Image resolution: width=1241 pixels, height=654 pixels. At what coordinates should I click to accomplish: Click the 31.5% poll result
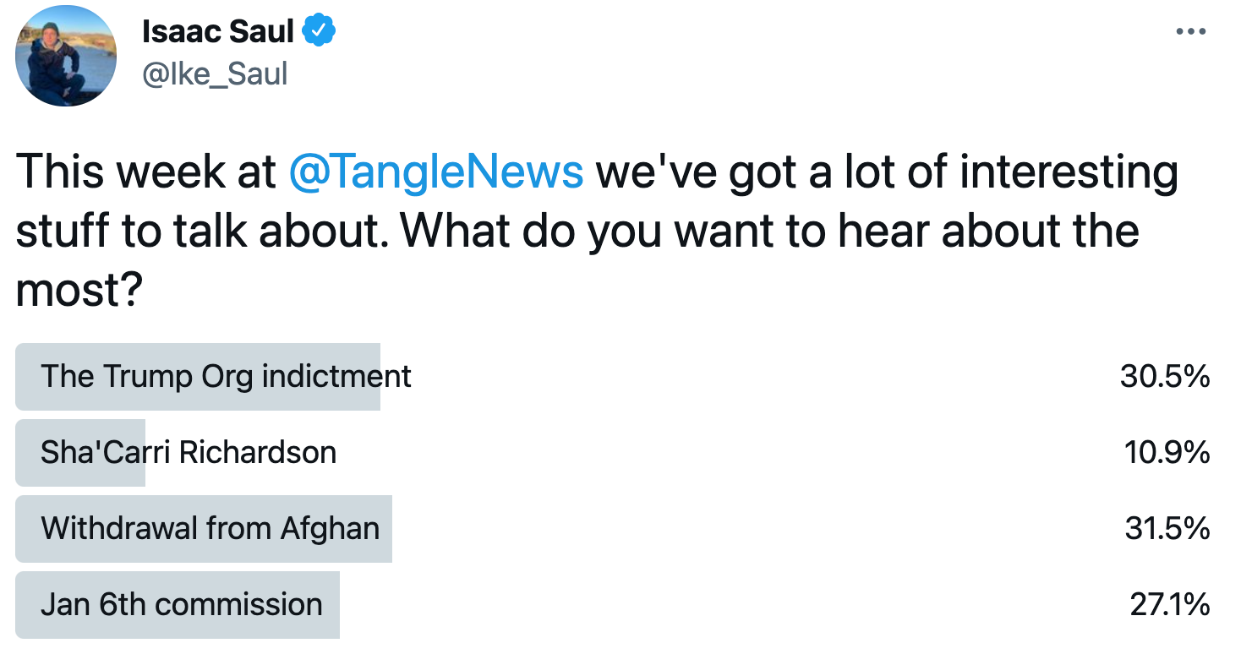tap(1167, 529)
